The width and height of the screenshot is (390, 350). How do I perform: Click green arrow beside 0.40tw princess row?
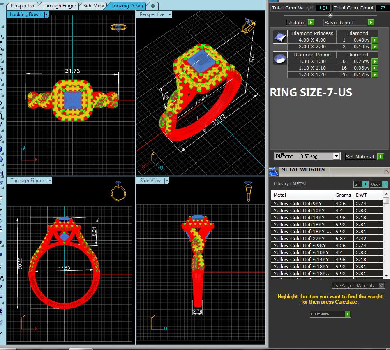point(374,40)
